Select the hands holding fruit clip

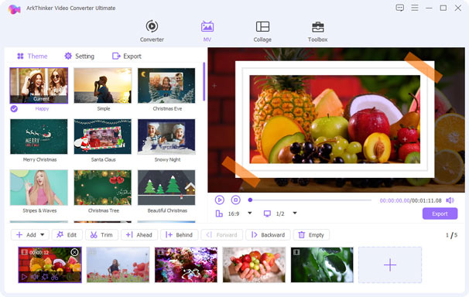click(254, 265)
